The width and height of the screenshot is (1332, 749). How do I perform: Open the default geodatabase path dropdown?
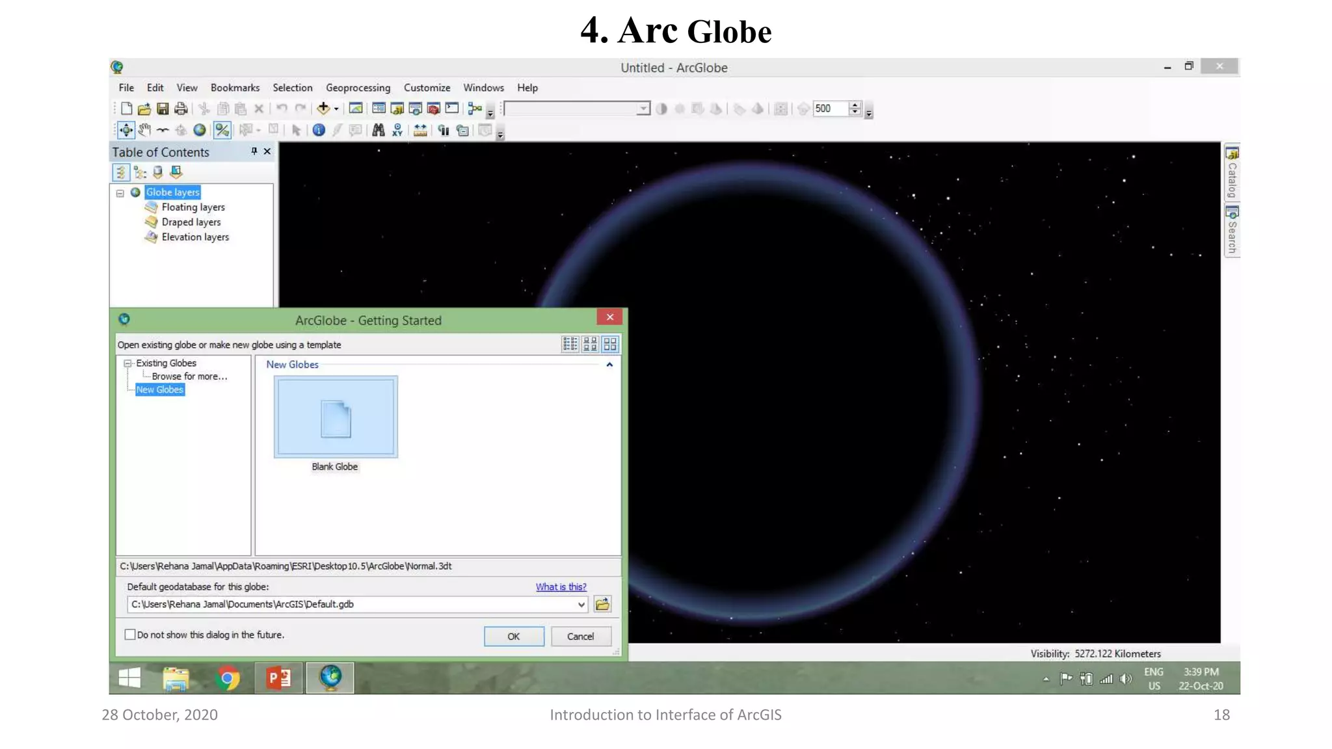[x=581, y=605]
